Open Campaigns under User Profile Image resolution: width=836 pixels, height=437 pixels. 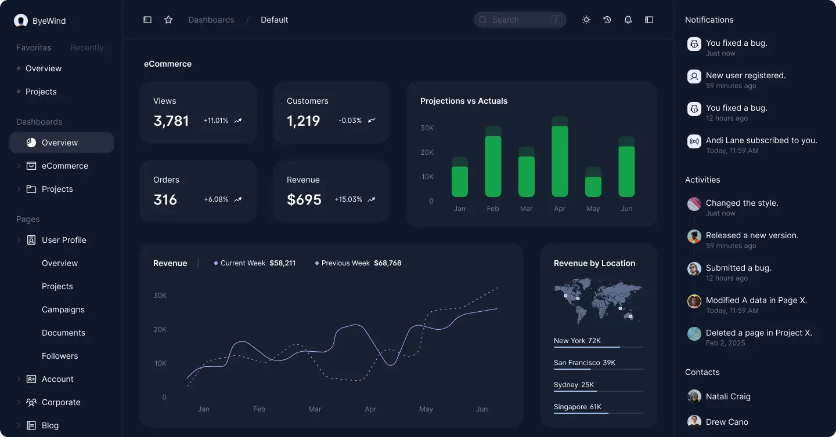pyautogui.click(x=63, y=309)
